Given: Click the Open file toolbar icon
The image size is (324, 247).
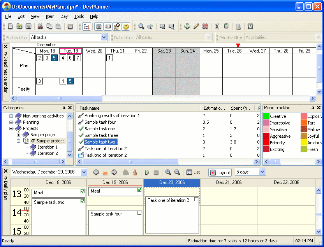Looking at the screenshot, I should pyautogui.click(x=19, y=26).
